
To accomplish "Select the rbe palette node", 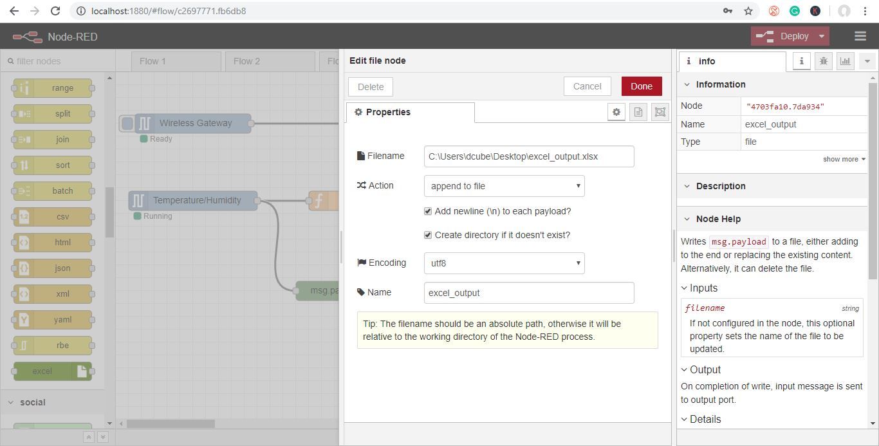I will 53,346.
